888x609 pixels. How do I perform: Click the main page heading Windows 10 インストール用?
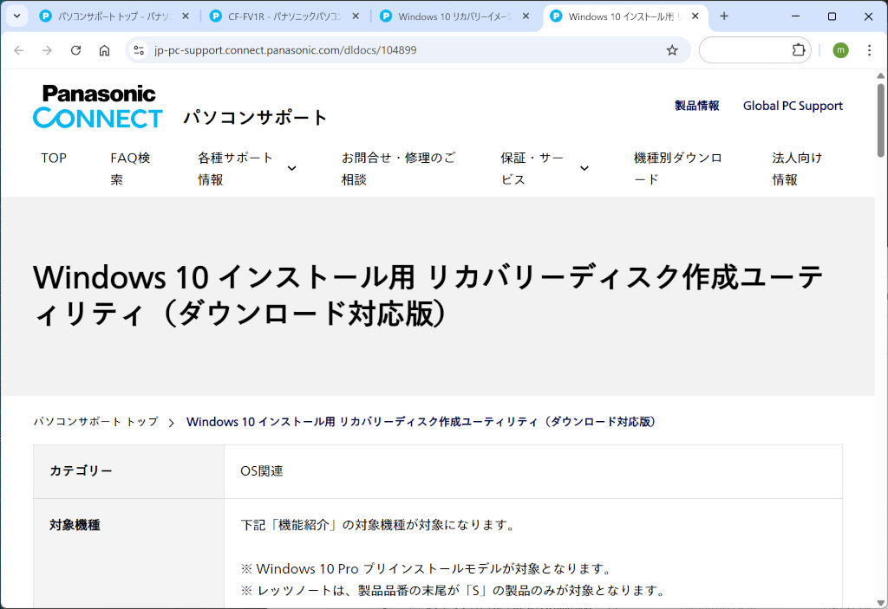pyautogui.click(x=428, y=295)
